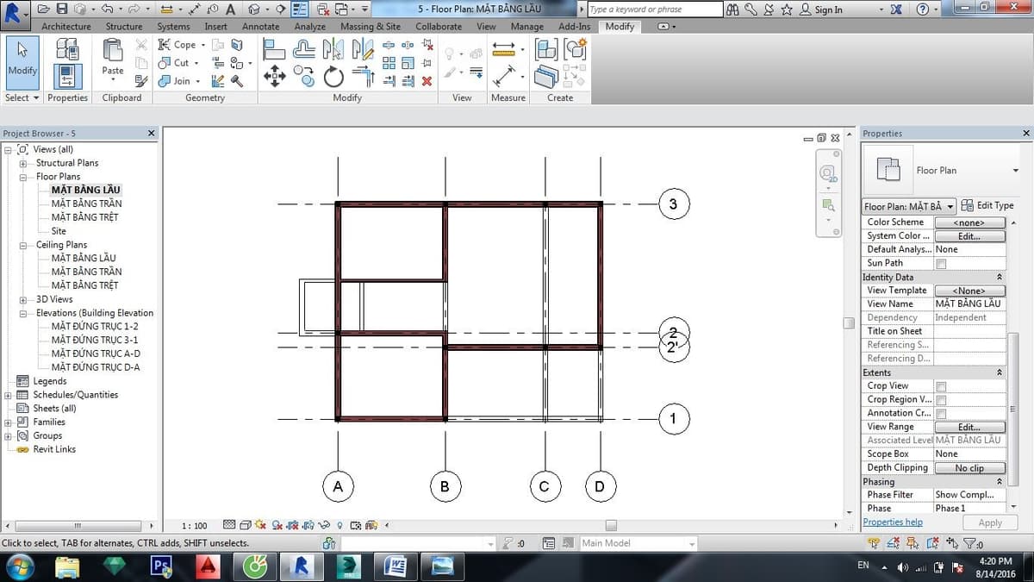The height and width of the screenshot is (582, 1034).
Task: Click the Edit Type button
Action: (987, 206)
